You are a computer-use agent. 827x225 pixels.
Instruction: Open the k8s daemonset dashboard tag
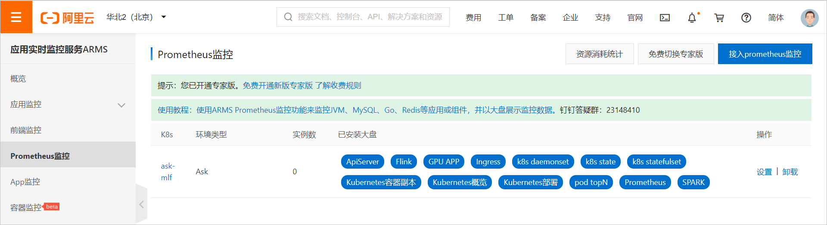pyautogui.click(x=543, y=162)
